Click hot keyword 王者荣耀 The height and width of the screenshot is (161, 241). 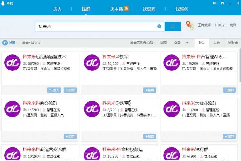[x=204, y=25]
